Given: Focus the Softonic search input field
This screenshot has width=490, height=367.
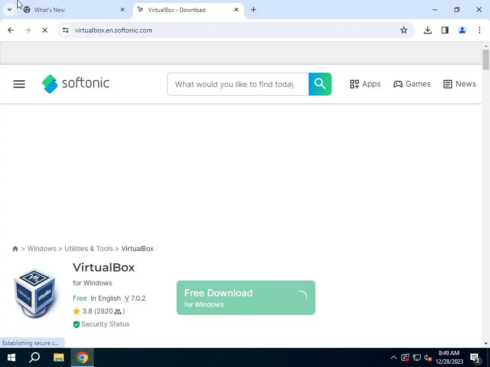Looking at the screenshot, I should tap(238, 84).
